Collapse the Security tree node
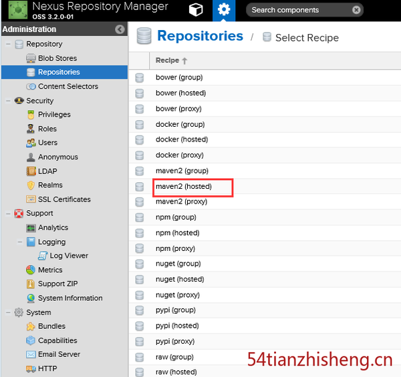This screenshot has height=377, width=401. (x=8, y=101)
